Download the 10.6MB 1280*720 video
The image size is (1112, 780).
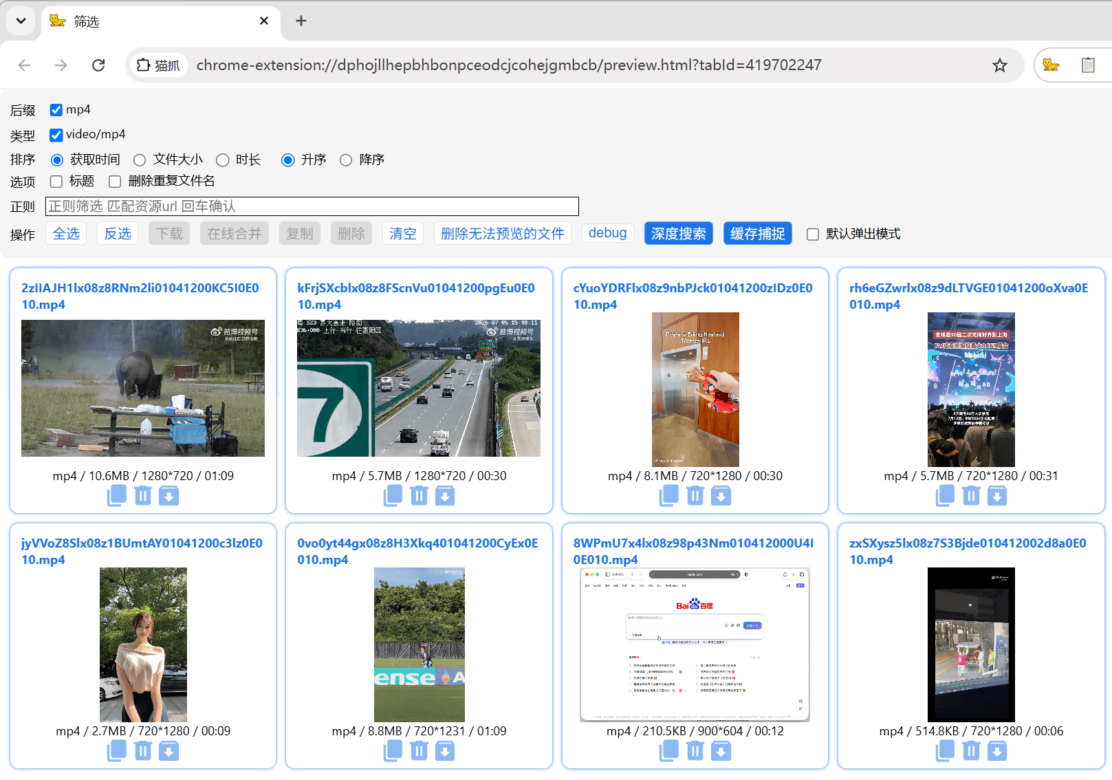[x=168, y=495]
